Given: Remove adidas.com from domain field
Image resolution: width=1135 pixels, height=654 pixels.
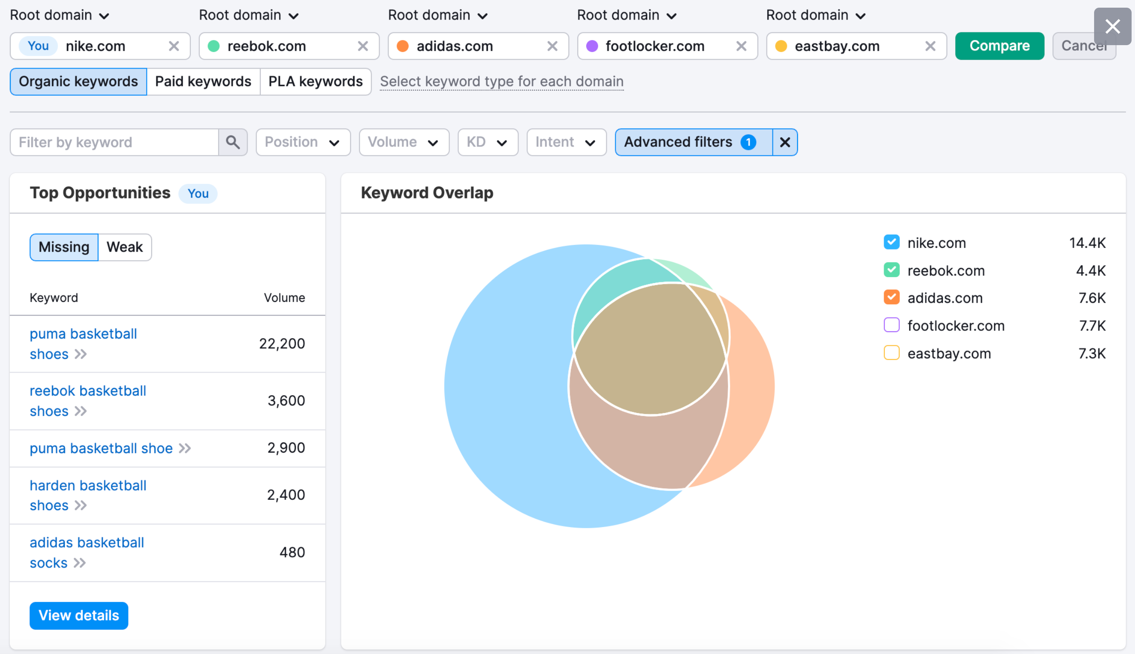Looking at the screenshot, I should click(552, 46).
